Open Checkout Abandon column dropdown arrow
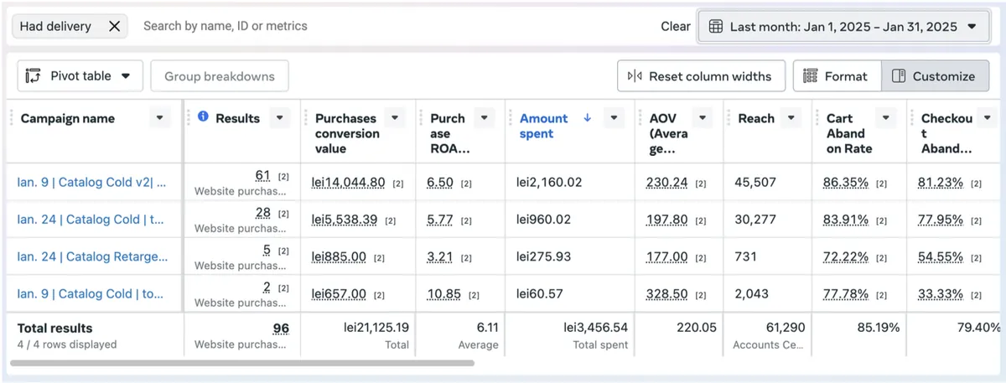 pyautogui.click(x=988, y=118)
